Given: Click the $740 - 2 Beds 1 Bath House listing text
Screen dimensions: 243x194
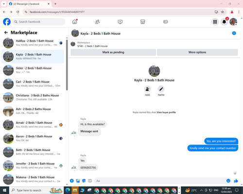Looking at the screenshot, I should pyautogui.click(x=92, y=46).
